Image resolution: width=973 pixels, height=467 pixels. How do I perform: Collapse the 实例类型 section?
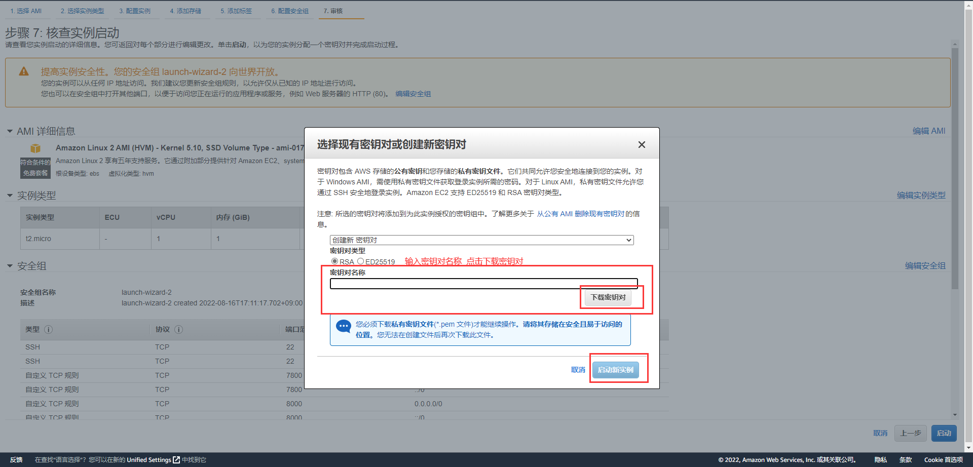[10, 196]
